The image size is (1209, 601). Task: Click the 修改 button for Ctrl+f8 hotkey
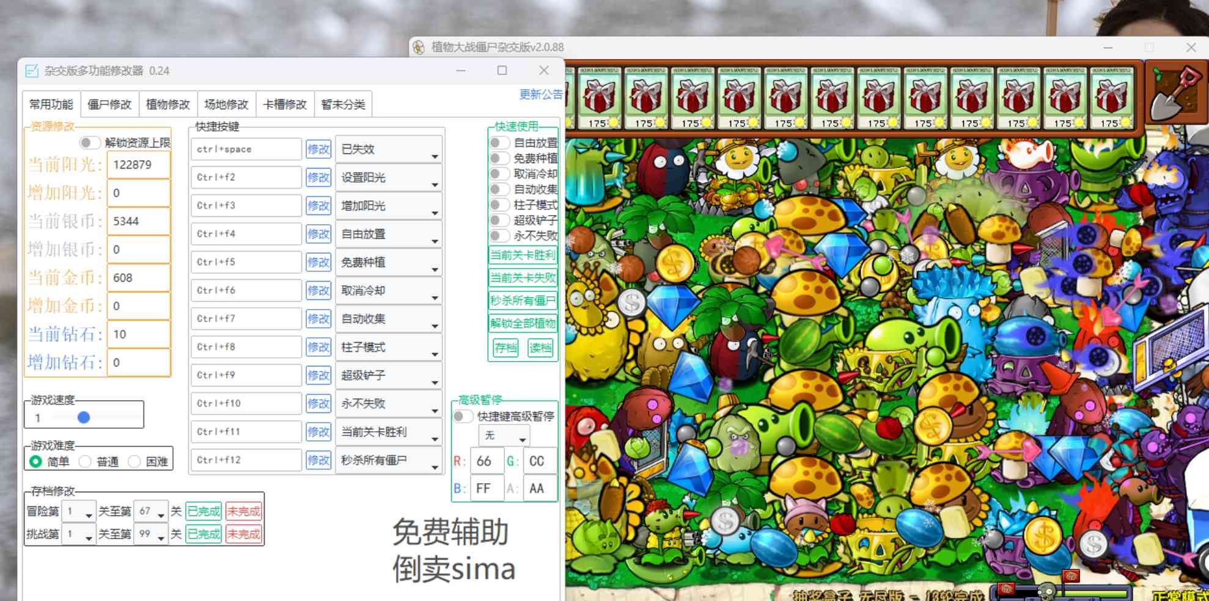click(x=318, y=347)
